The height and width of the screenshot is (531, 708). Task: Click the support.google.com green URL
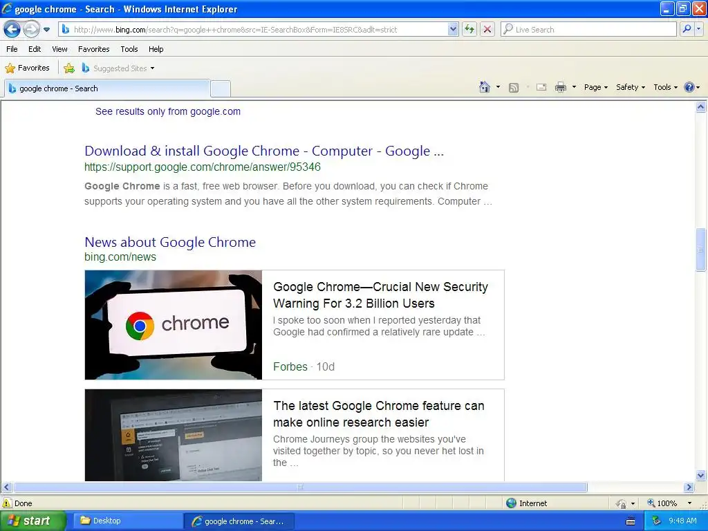[x=203, y=167]
